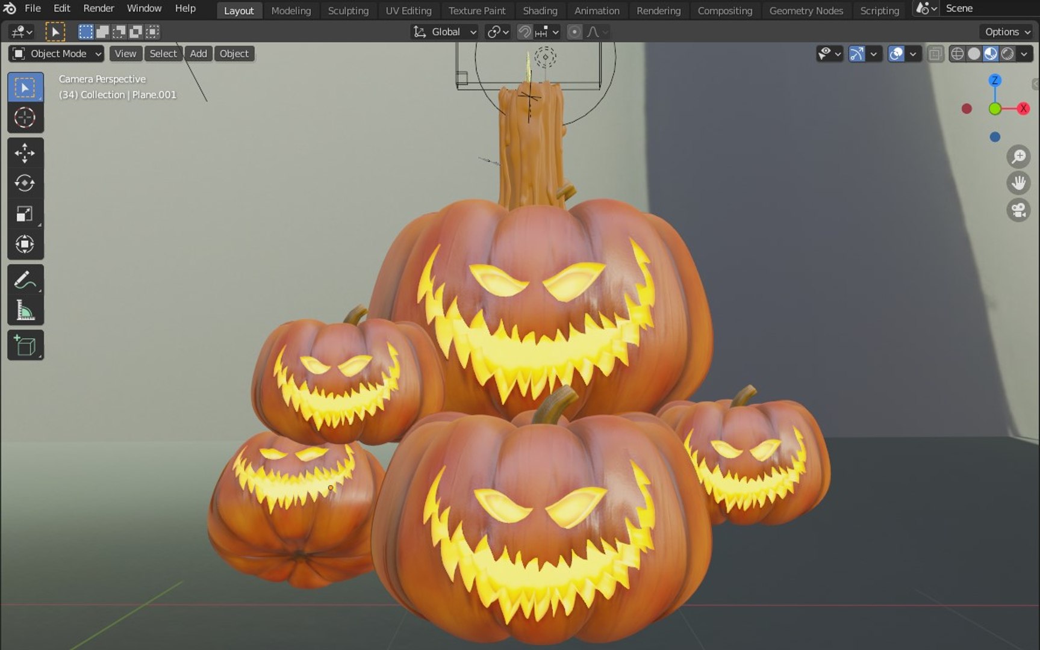Switch to the UV Editing workspace tab

(x=408, y=10)
